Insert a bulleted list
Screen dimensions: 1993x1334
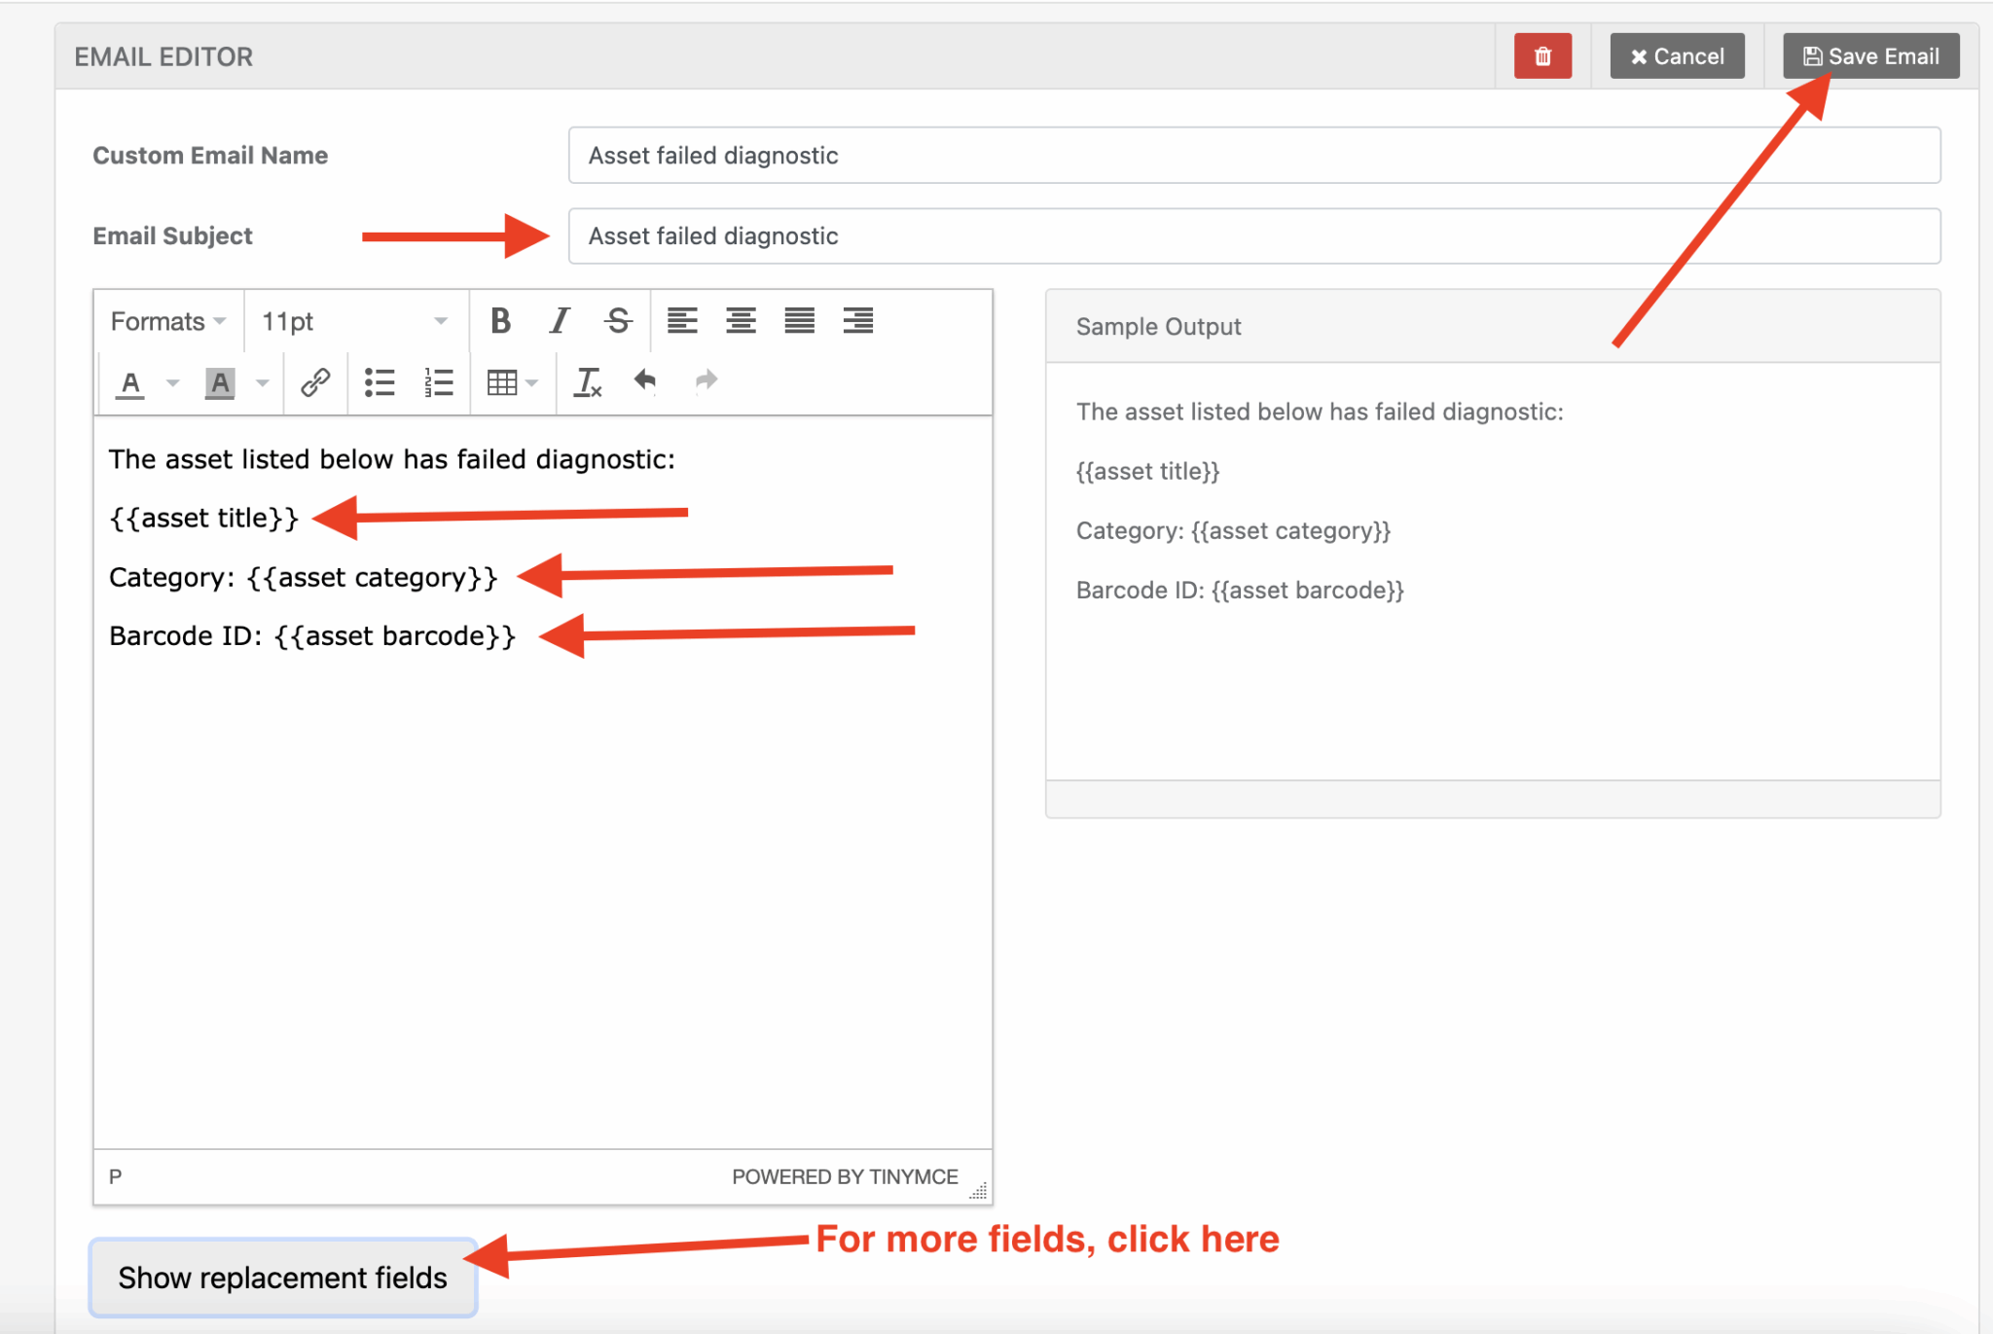(x=379, y=381)
